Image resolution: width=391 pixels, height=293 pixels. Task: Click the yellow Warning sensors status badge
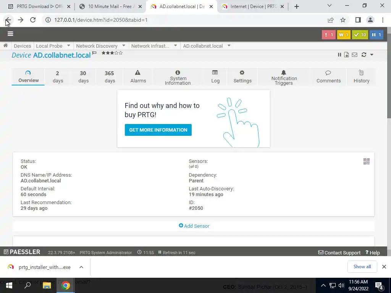coord(344,35)
